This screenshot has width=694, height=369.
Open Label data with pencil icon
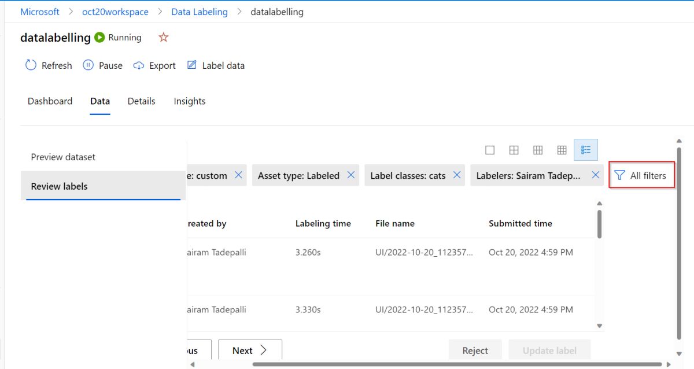[x=216, y=65]
